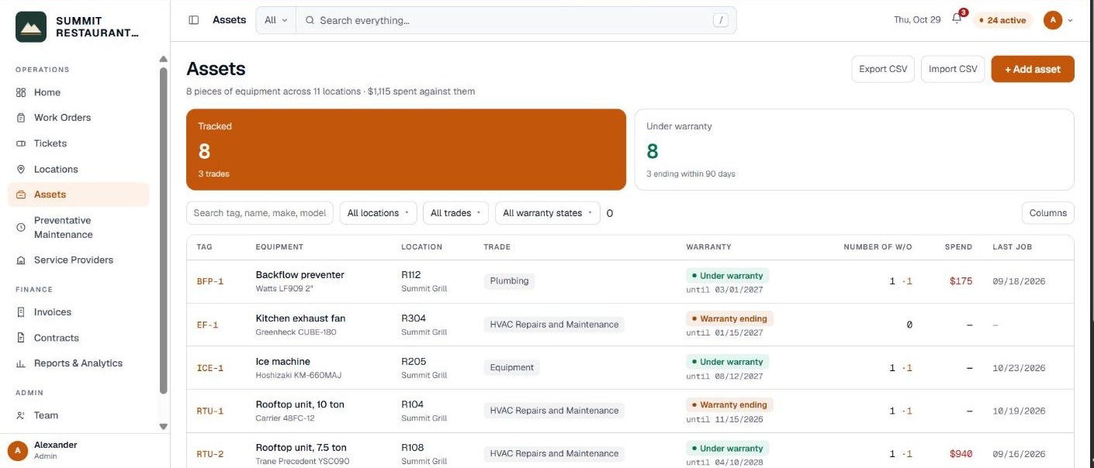Open Work Orders via its clipboard icon
Viewport: 1094px width, 468px height.
pyautogui.click(x=21, y=118)
